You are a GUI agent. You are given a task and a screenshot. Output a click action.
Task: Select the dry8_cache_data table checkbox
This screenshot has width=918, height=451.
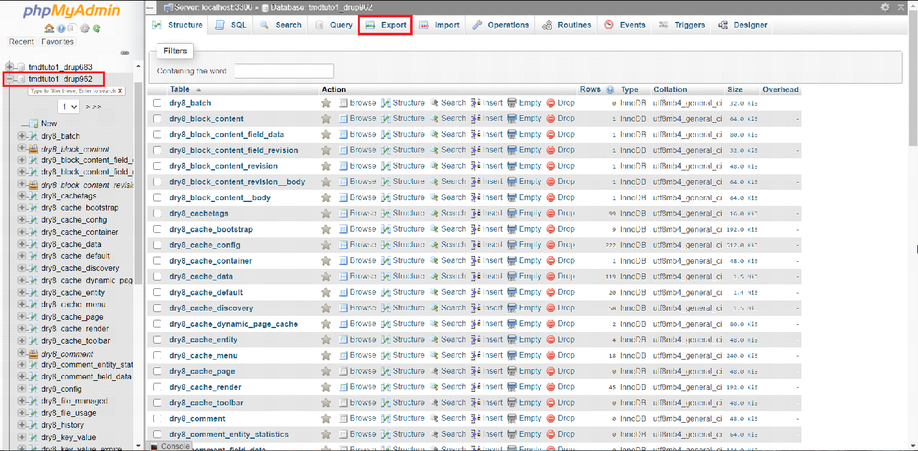point(157,276)
